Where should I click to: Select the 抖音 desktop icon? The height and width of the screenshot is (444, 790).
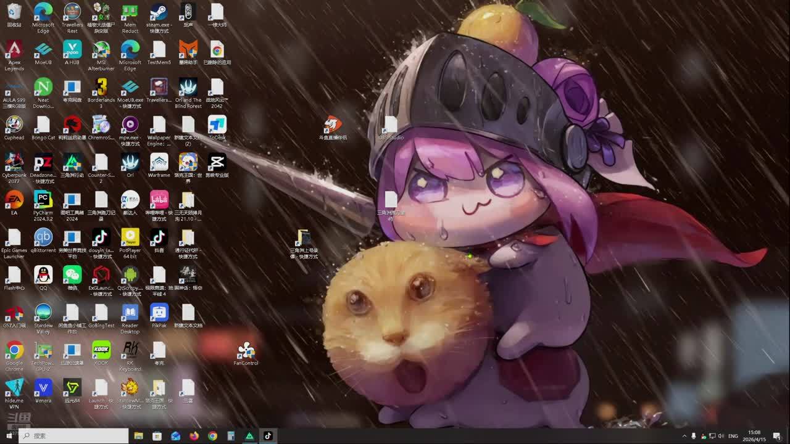[x=159, y=237]
